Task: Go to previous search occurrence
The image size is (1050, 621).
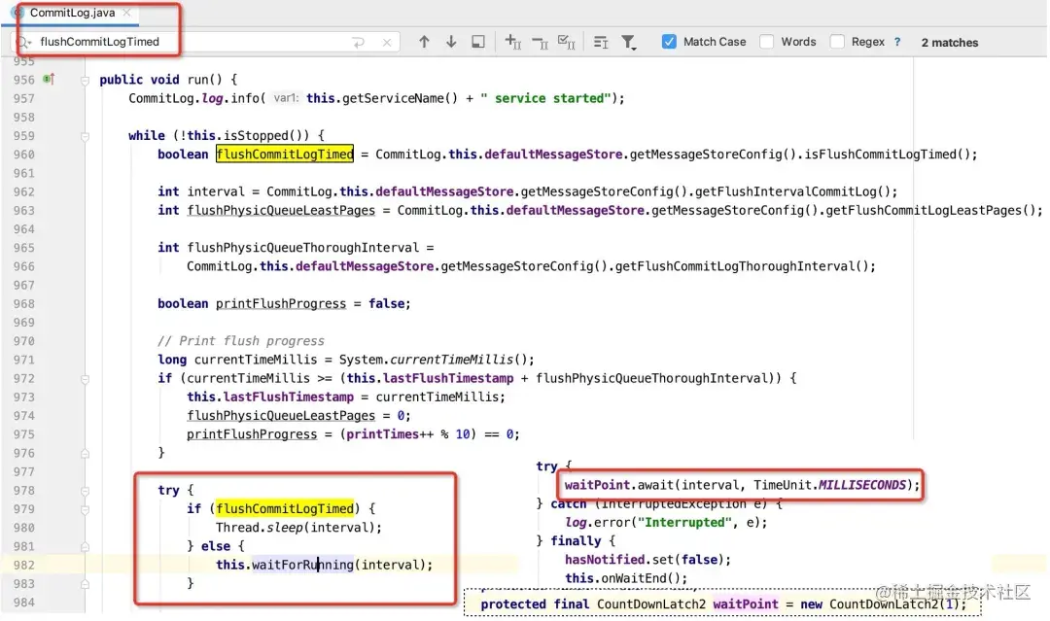Action: click(x=424, y=42)
